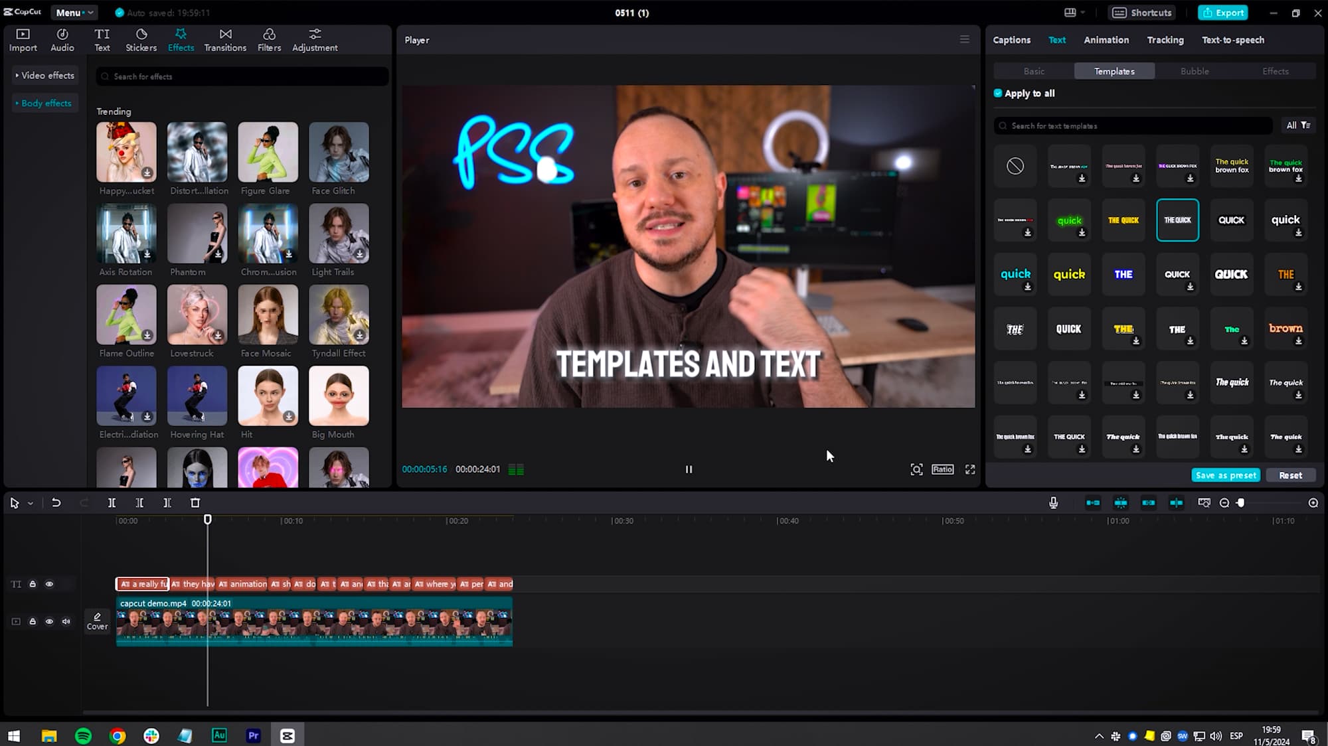Image resolution: width=1328 pixels, height=746 pixels.
Task: Click the microphone record voiceover icon
Action: (1053, 503)
